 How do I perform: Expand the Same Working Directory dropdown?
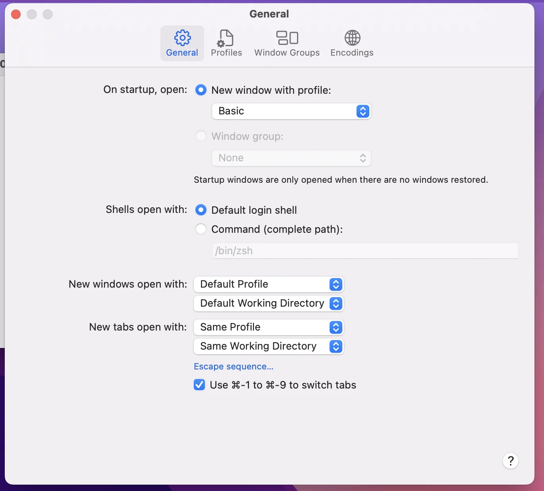268,346
